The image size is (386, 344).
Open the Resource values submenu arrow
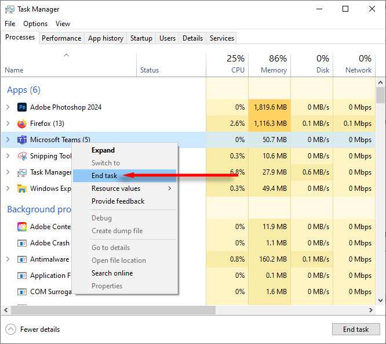170,189
